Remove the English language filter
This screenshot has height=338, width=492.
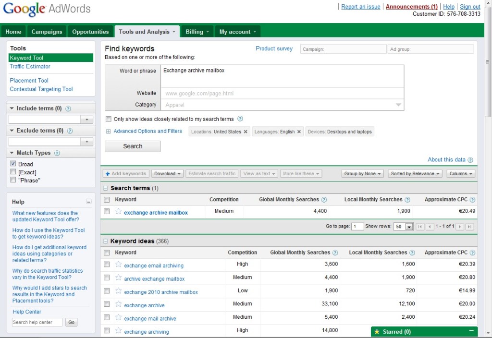299,132
